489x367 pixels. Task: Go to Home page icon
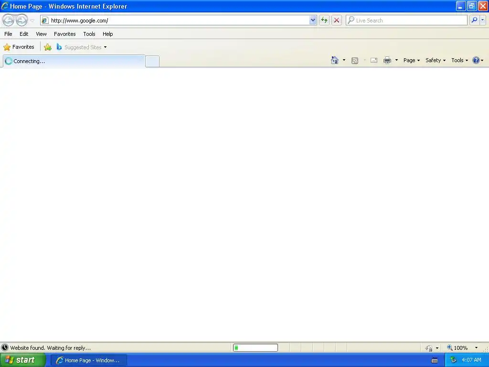(x=335, y=60)
